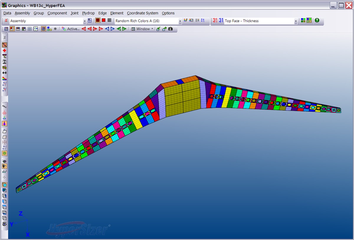Click the 'Window' toolbar button
Image resolution: width=354 pixels, height=240 pixels.
coord(142,29)
